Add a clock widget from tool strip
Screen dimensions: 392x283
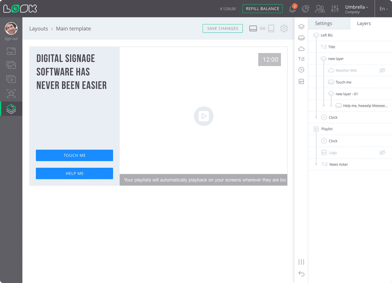(301, 70)
